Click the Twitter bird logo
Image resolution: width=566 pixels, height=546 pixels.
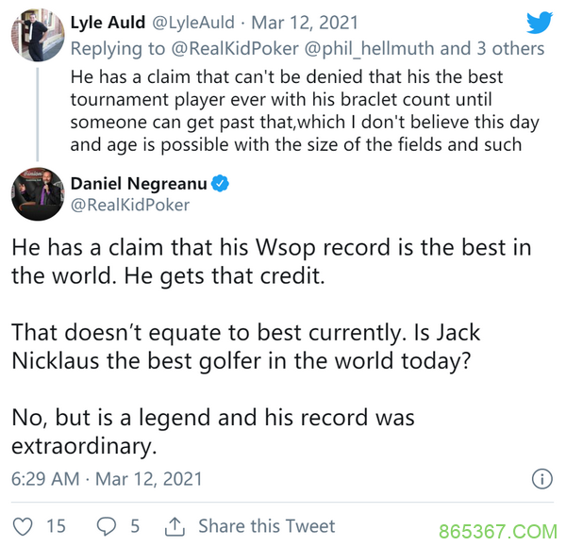pos(540,22)
